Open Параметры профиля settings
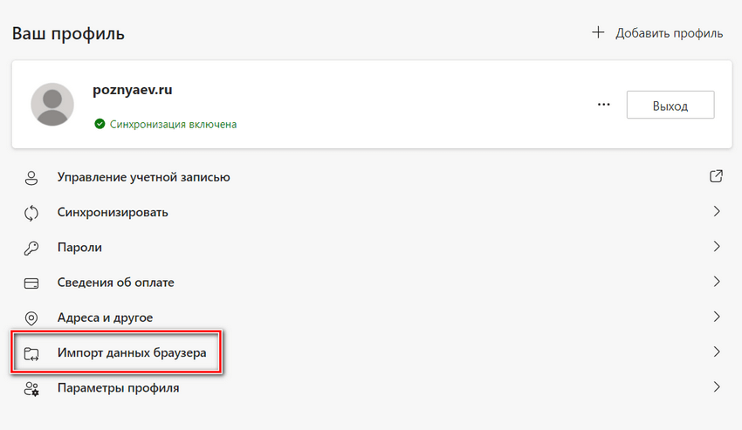This screenshot has height=430, width=742. 118,388
